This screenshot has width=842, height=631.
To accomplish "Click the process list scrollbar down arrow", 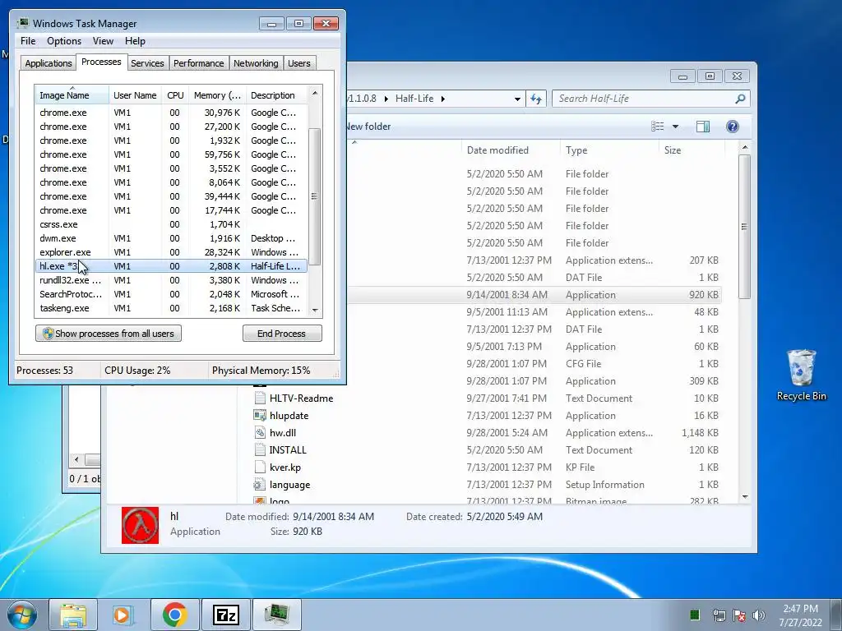I will (x=315, y=310).
